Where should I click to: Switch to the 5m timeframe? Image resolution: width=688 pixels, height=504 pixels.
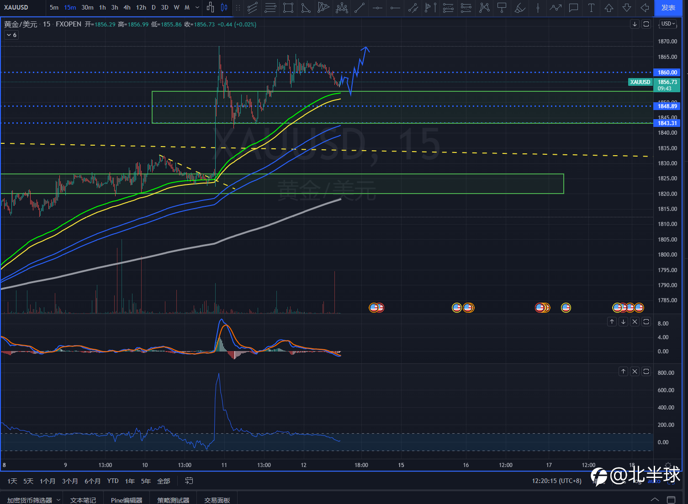point(54,7)
